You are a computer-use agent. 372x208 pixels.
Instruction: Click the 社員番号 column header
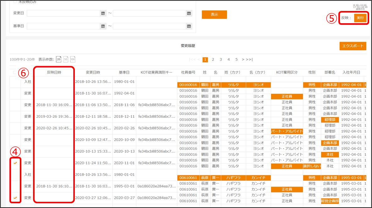pyautogui.click(x=188, y=72)
